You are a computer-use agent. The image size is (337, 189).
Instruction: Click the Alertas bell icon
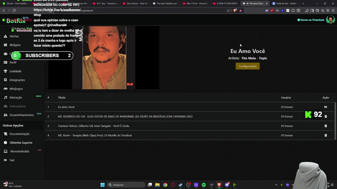pyautogui.click(x=5, y=36)
